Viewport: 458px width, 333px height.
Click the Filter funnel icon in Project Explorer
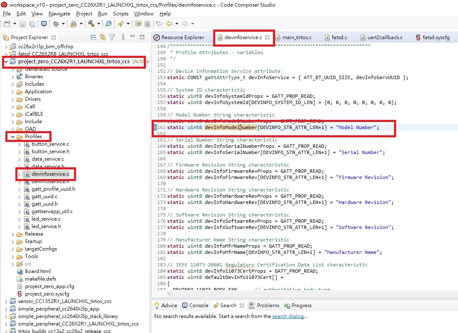[112, 37]
